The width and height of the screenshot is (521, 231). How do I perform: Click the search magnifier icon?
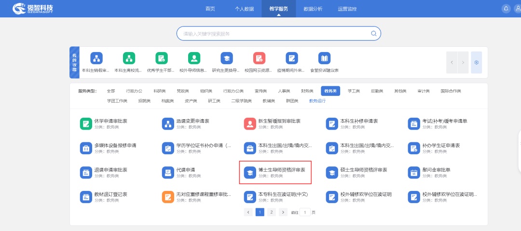(x=373, y=34)
